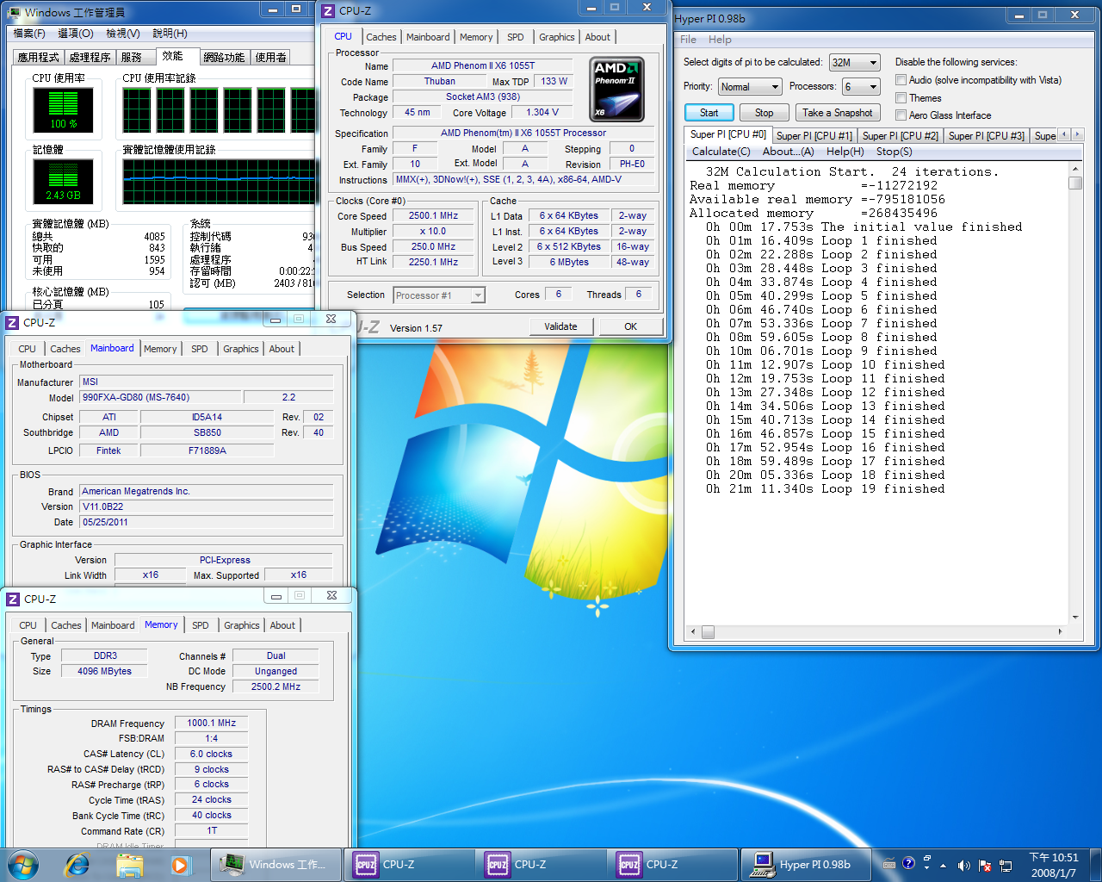This screenshot has width=1102, height=882.
Task: Open Hyper PI Help menu
Action: (720, 40)
